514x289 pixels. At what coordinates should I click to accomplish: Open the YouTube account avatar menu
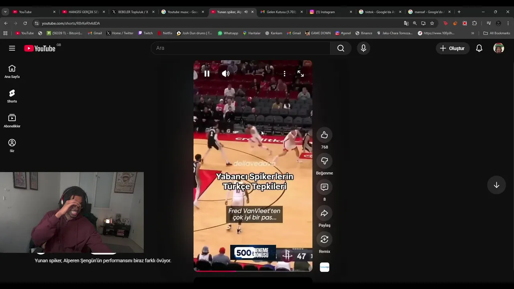click(x=499, y=48)
